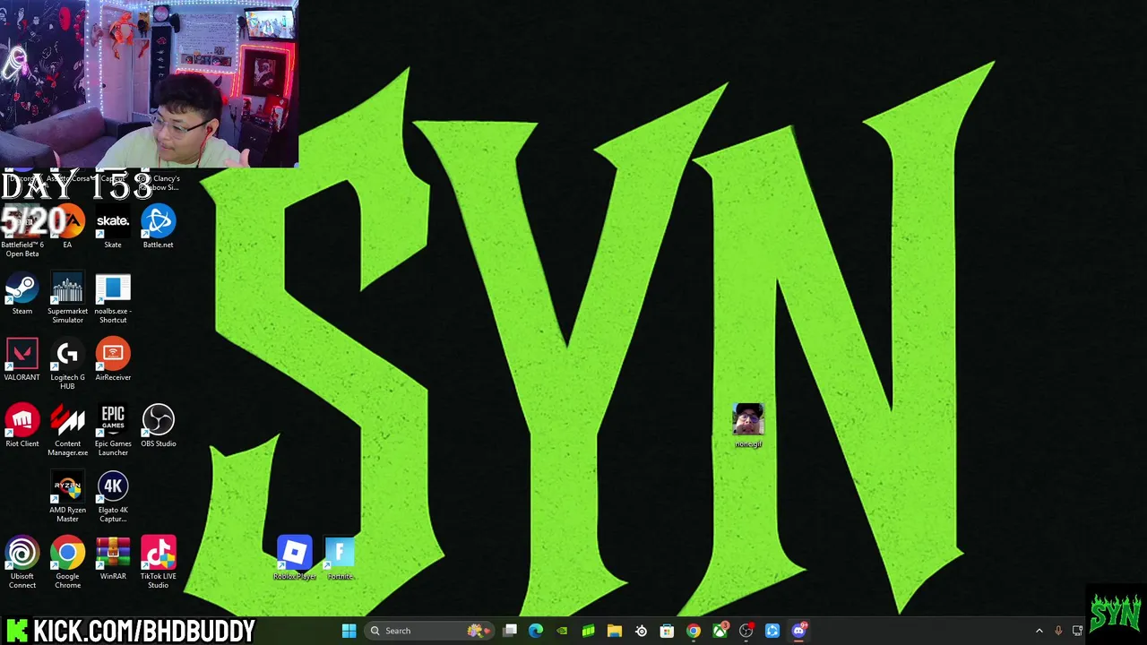Open the Google Chrome desktop shortcut
This screenshot has height=645, width=1147.
67,563
